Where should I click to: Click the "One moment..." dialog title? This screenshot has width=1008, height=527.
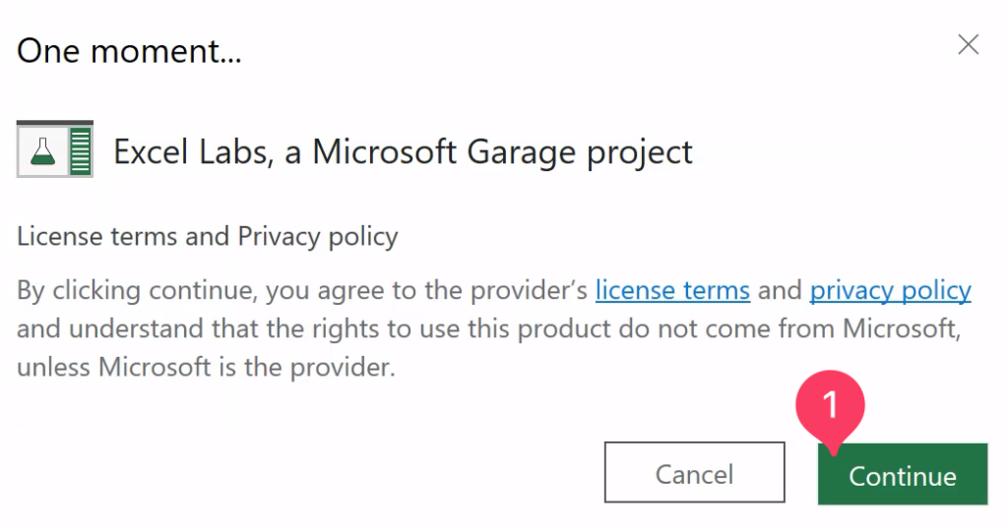tap(129, 50)
